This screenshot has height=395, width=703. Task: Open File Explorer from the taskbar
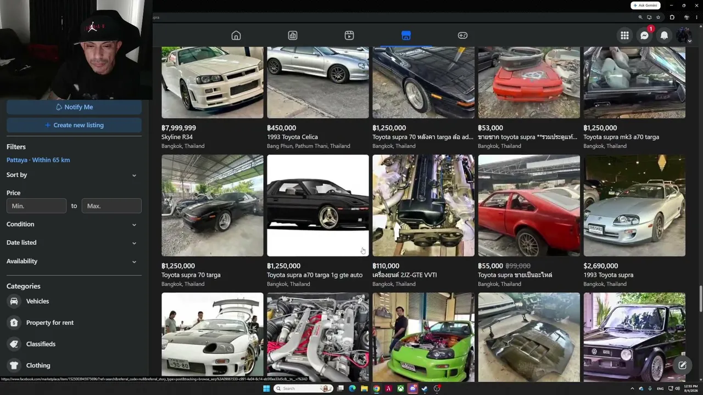coord(364,388)
